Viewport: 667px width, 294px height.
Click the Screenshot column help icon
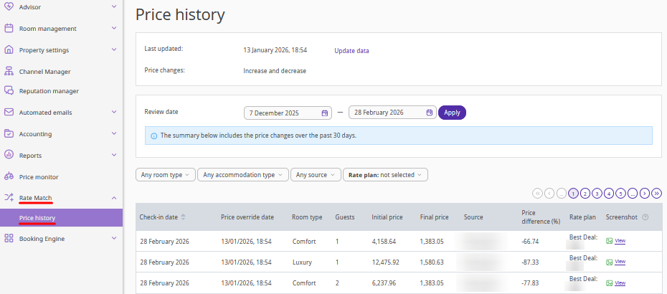(645, 217)
